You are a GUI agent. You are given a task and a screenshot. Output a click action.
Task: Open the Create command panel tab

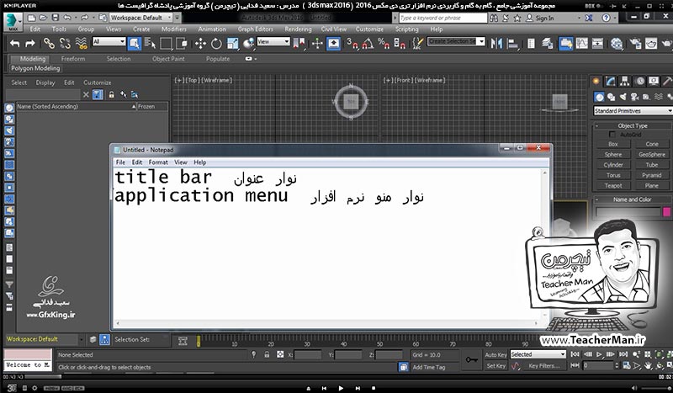click(596, 81)
